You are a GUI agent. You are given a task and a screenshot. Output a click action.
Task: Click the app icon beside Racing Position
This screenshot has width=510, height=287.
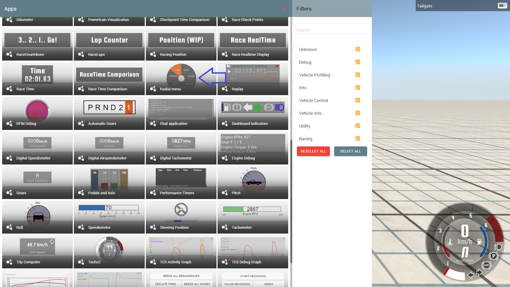[x=153, y=54]
